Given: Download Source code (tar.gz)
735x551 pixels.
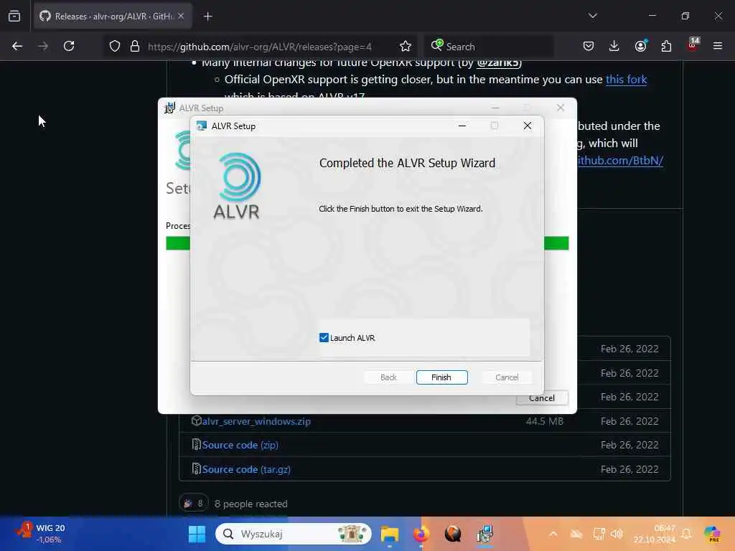Looking at the screenshot, I should (246, 469).
